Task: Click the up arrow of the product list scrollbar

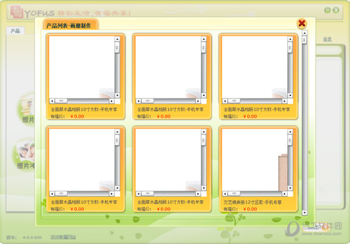Action: coord(304,33)
